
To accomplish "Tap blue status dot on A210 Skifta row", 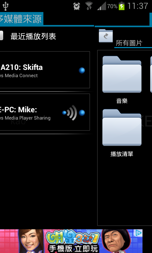I will [82, 71].
